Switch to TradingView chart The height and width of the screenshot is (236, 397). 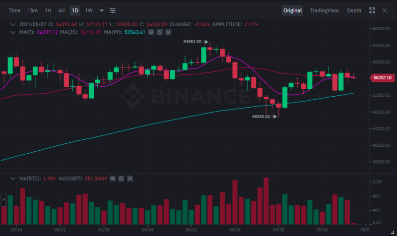[x=324, y=10]
